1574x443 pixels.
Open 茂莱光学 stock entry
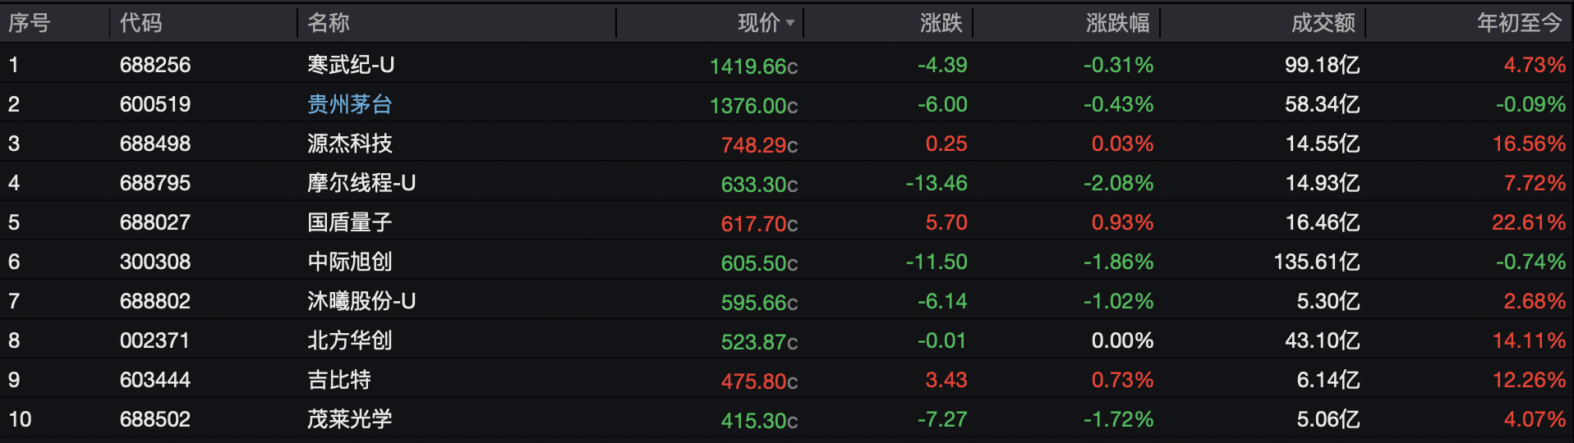(x=350, y=419)
